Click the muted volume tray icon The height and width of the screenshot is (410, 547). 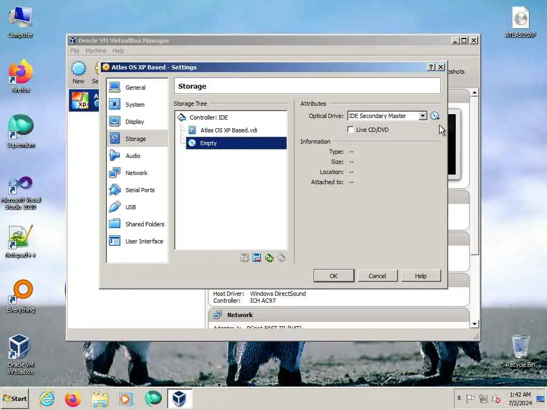pos(496,398)
